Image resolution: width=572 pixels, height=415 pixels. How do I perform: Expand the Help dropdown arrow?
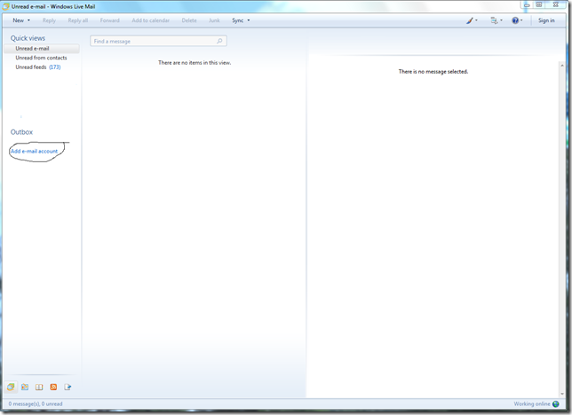[x=521, y=20]
